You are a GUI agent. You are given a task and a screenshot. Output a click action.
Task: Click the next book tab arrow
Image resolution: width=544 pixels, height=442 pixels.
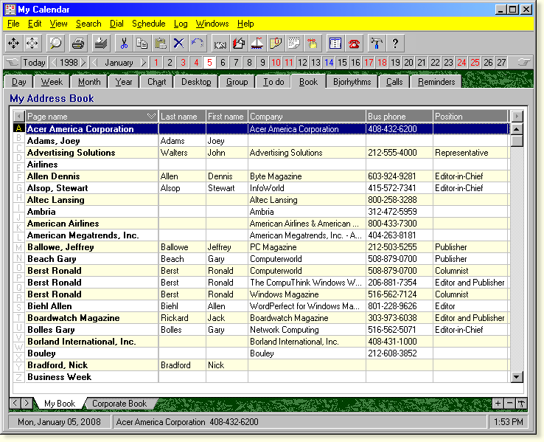[26, 403]
